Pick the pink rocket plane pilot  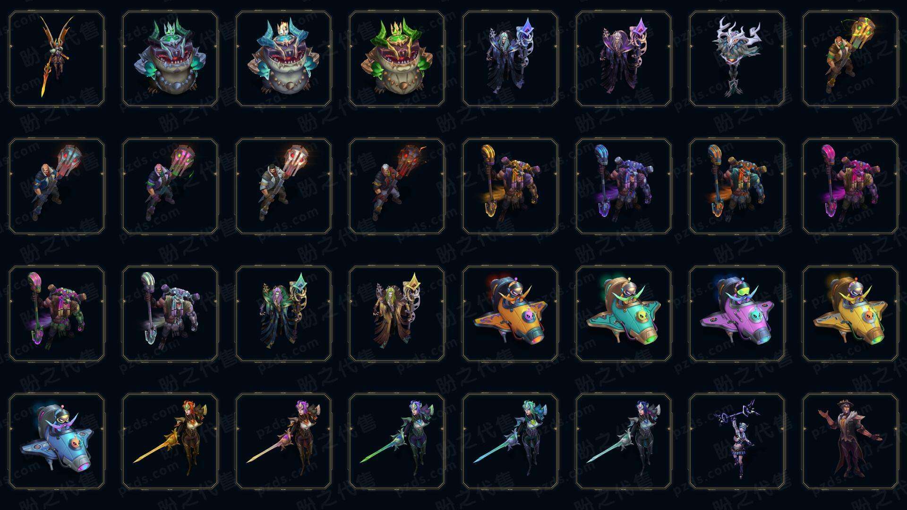point(737,314)
